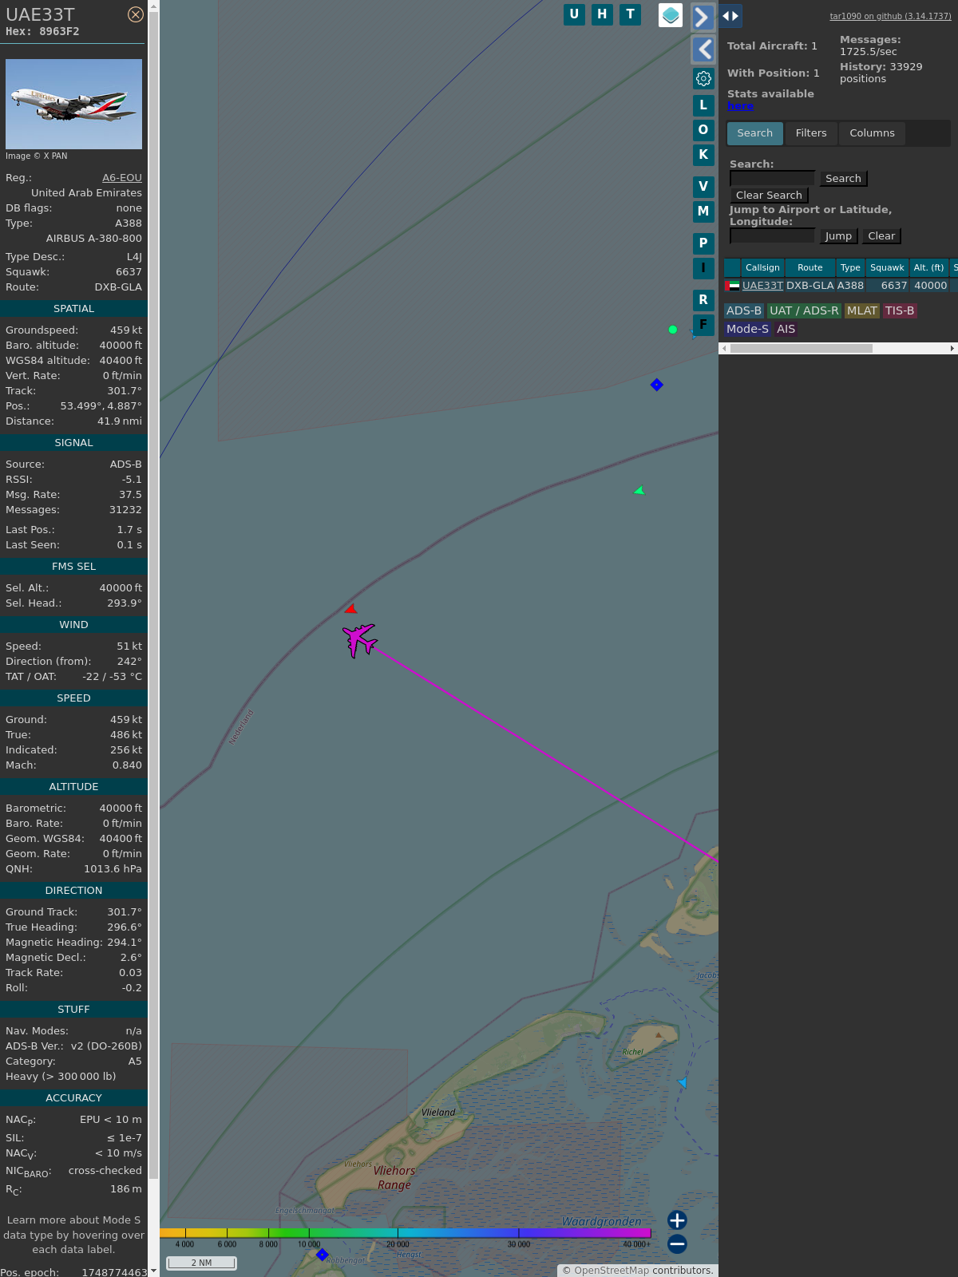The width and height of the screenshot is (958, 1277).
Task: Toggle the ADS-B source legend label
Action: click(744, 311)
